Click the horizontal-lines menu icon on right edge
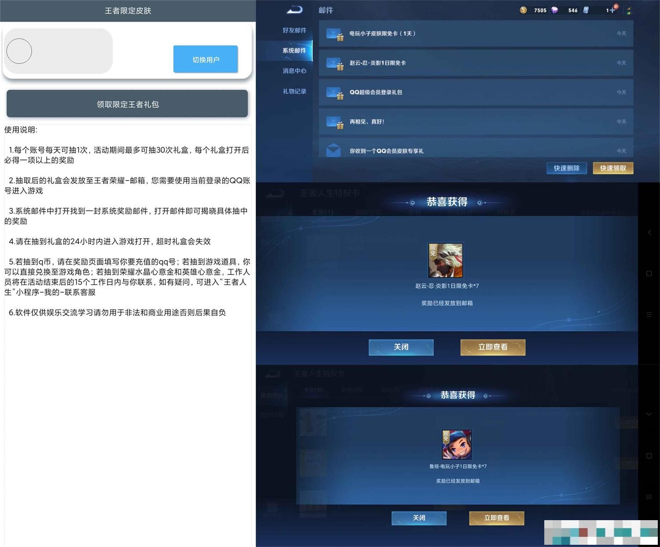The height and width of the screenshot is (547, 660). (x=649, y=315)
